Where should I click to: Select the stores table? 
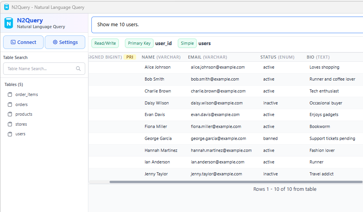(21, 124)
